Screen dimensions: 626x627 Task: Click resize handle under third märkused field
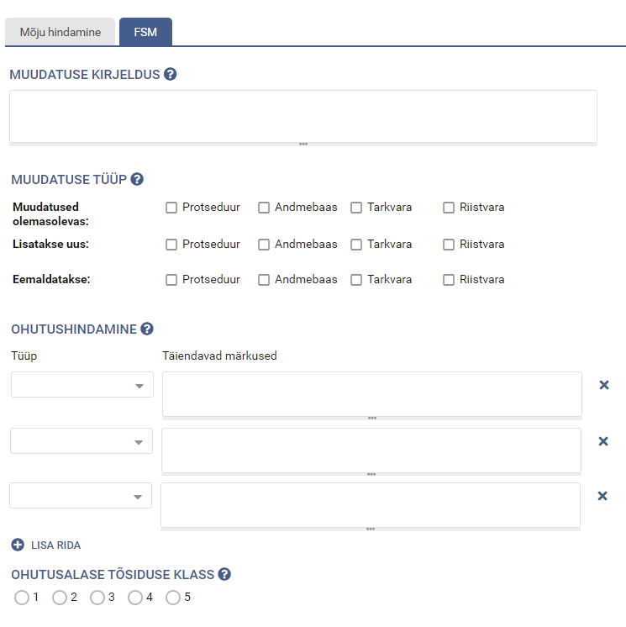coord(371,529)
